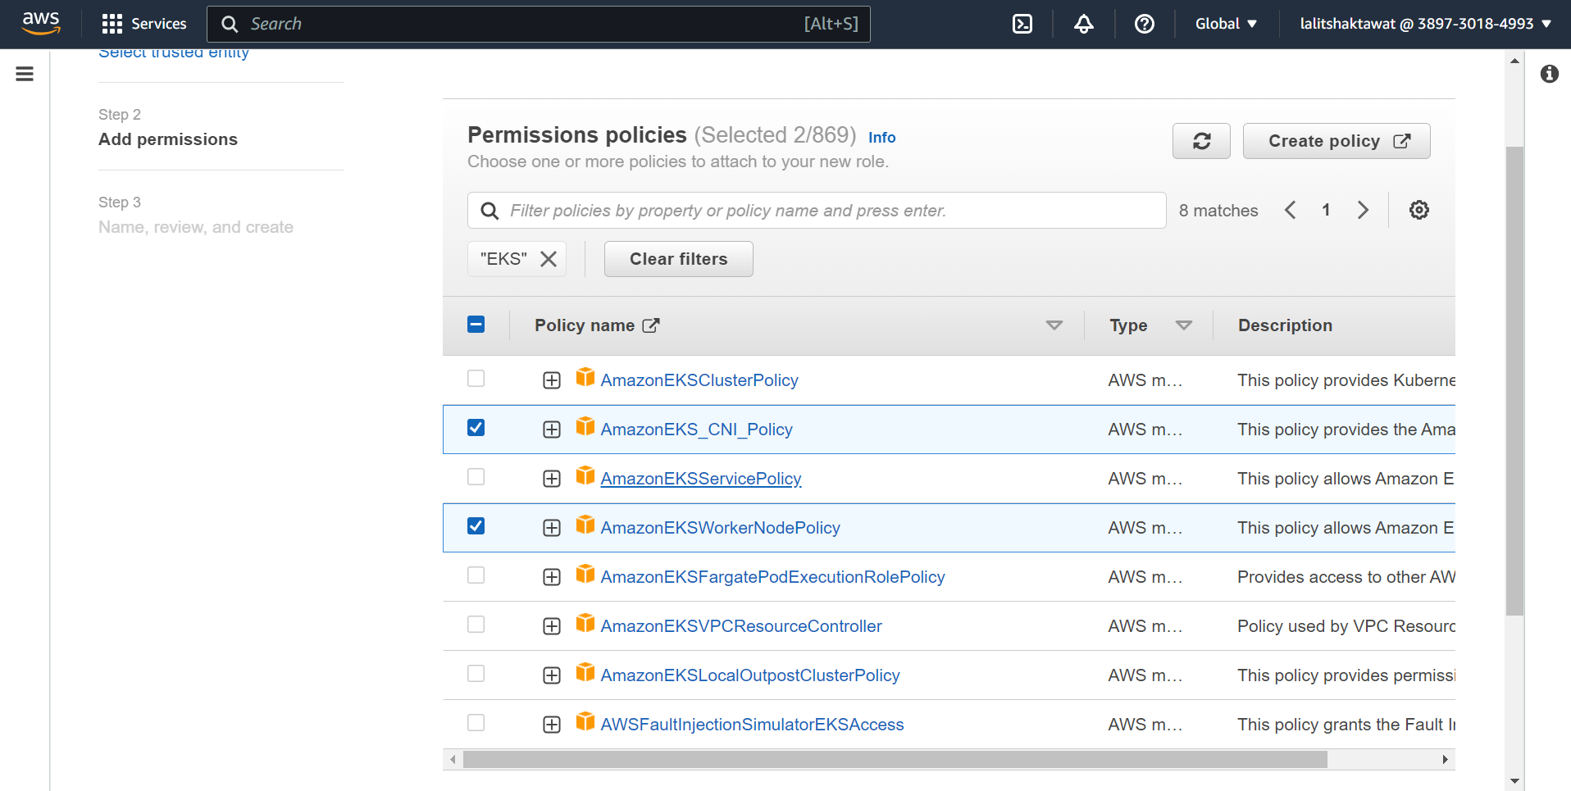Open the Global region dropdown
This screenshot has height=791, width=1571.
click(1226, 24)
